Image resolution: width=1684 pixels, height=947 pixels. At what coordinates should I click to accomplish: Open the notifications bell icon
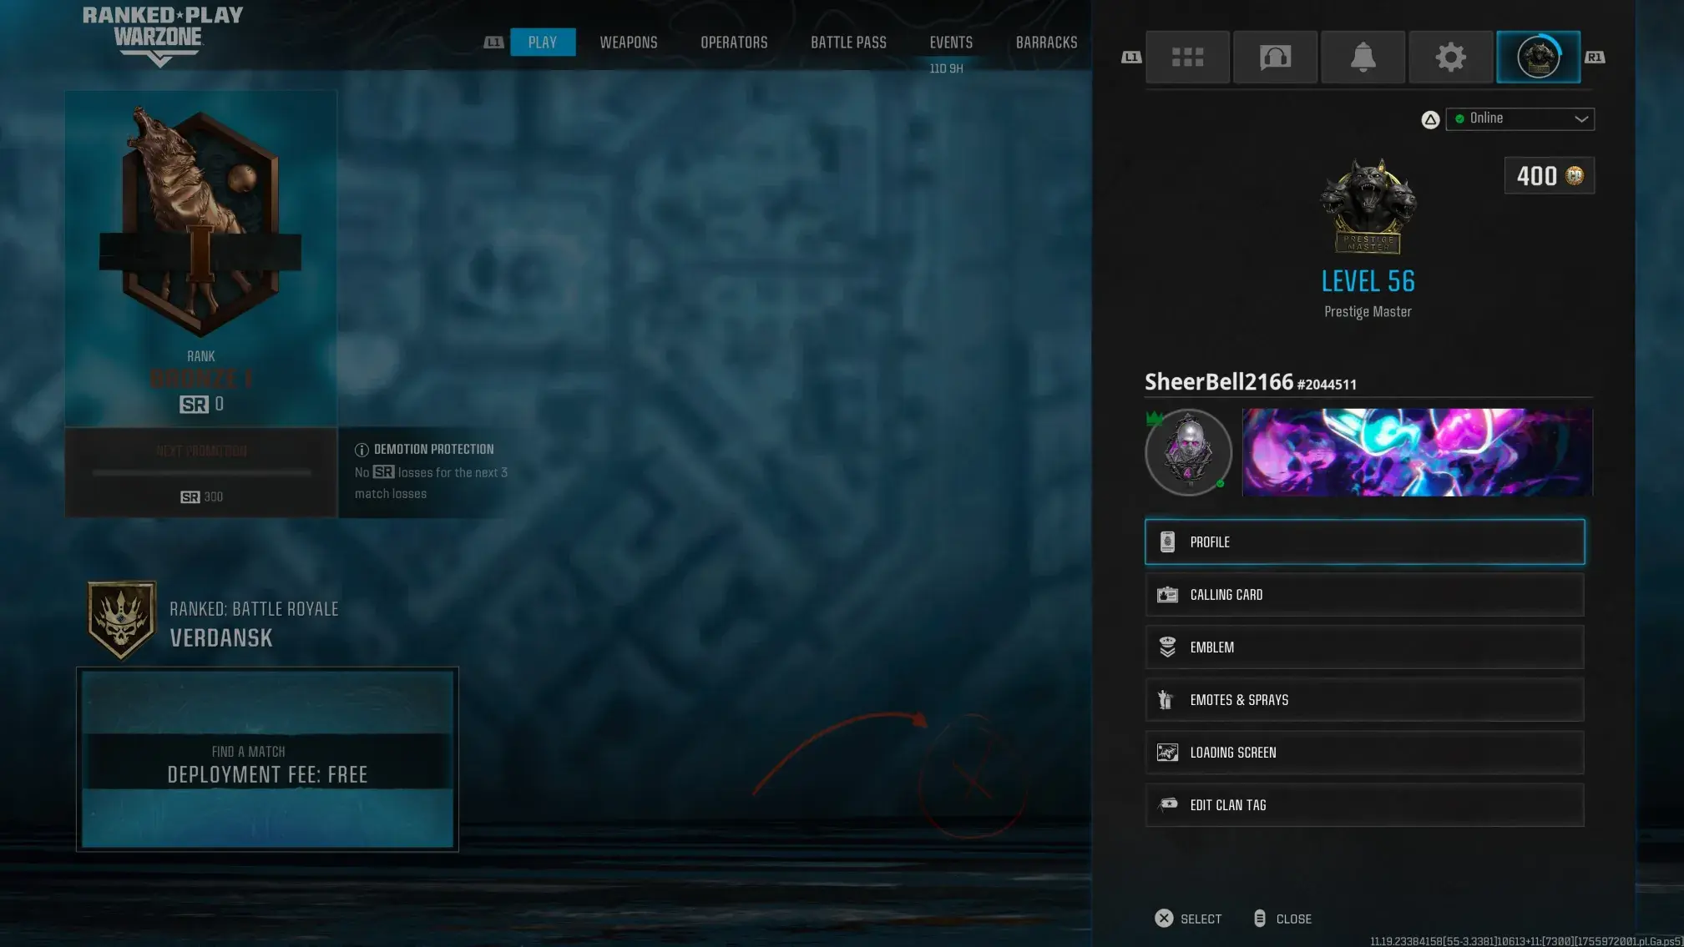(1363, 57)
